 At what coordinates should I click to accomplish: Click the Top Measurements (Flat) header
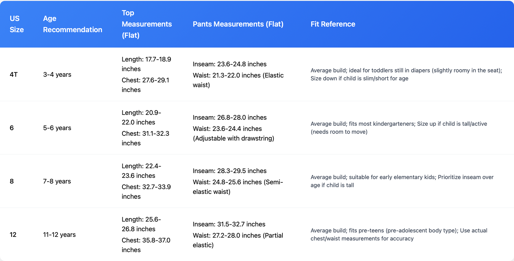146,24
